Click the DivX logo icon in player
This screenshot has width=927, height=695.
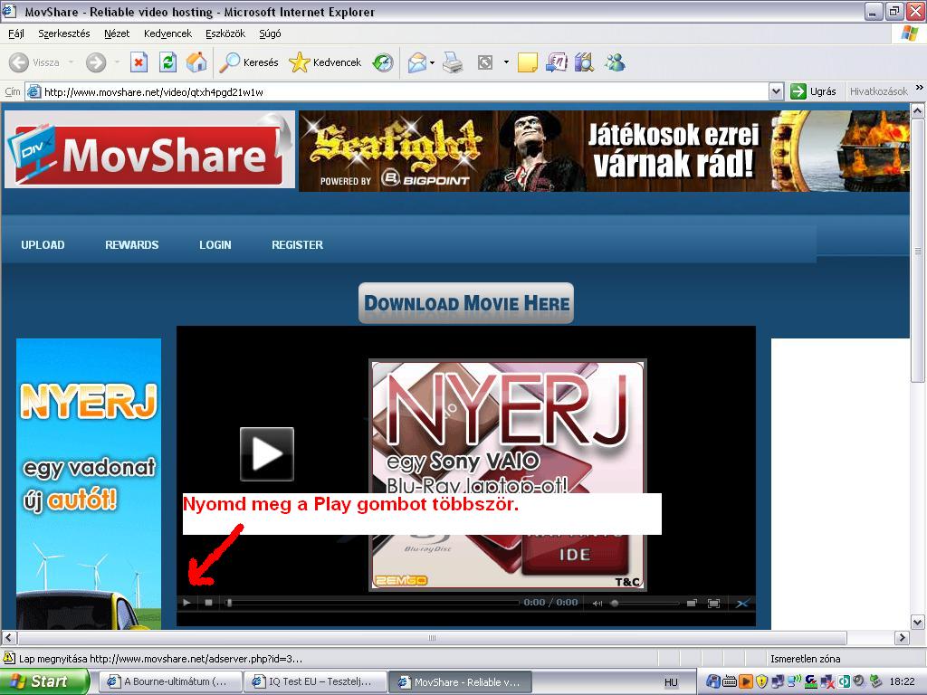point(742,603)
